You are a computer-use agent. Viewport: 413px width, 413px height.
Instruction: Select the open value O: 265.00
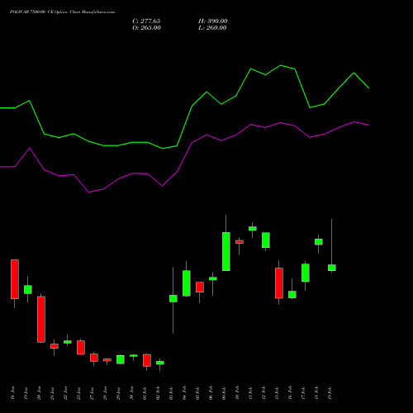[146, 28]
